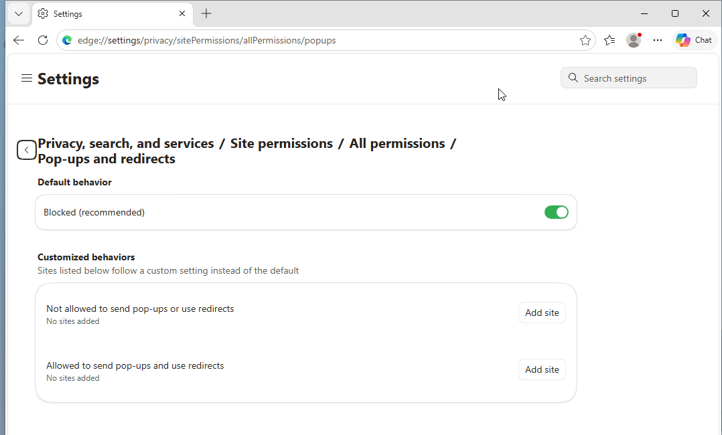Open the Favorites list icon
722x435 pixels.
click(x=609, y=41)
